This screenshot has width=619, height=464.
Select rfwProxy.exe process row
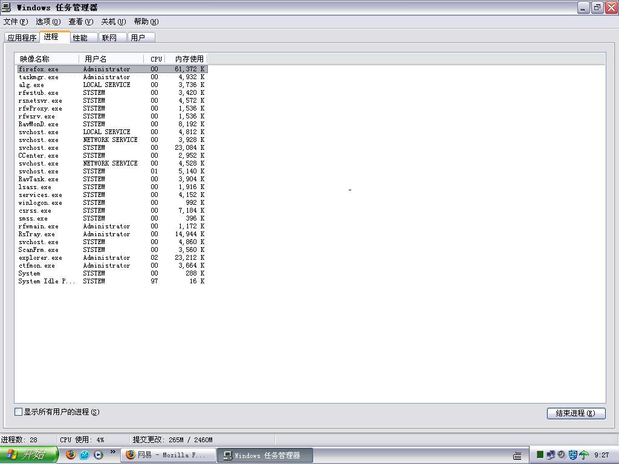pyautogui.click(x=112, y=109)
